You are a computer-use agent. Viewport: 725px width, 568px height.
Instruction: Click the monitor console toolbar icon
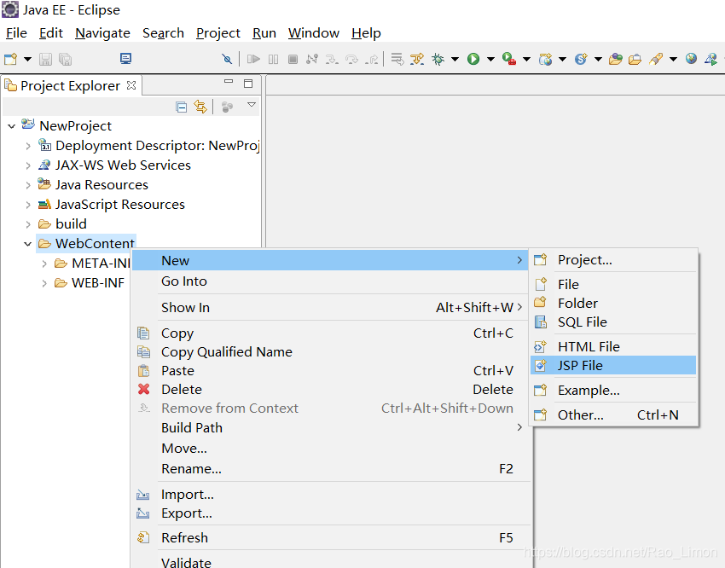click(x=125, y=59)
